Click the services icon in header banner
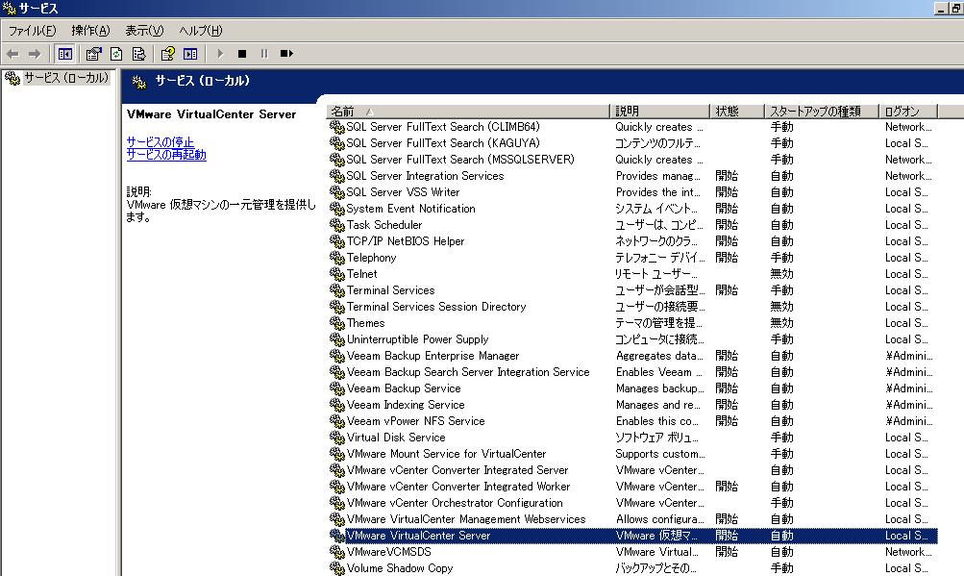 [x=139, y=82]
